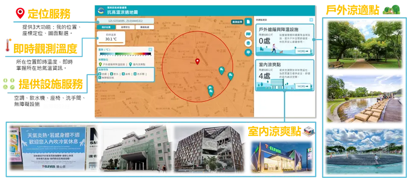Click the coordinates field 121.51556595
Viewport: 407px width, 178px height.
pos(126,21)
